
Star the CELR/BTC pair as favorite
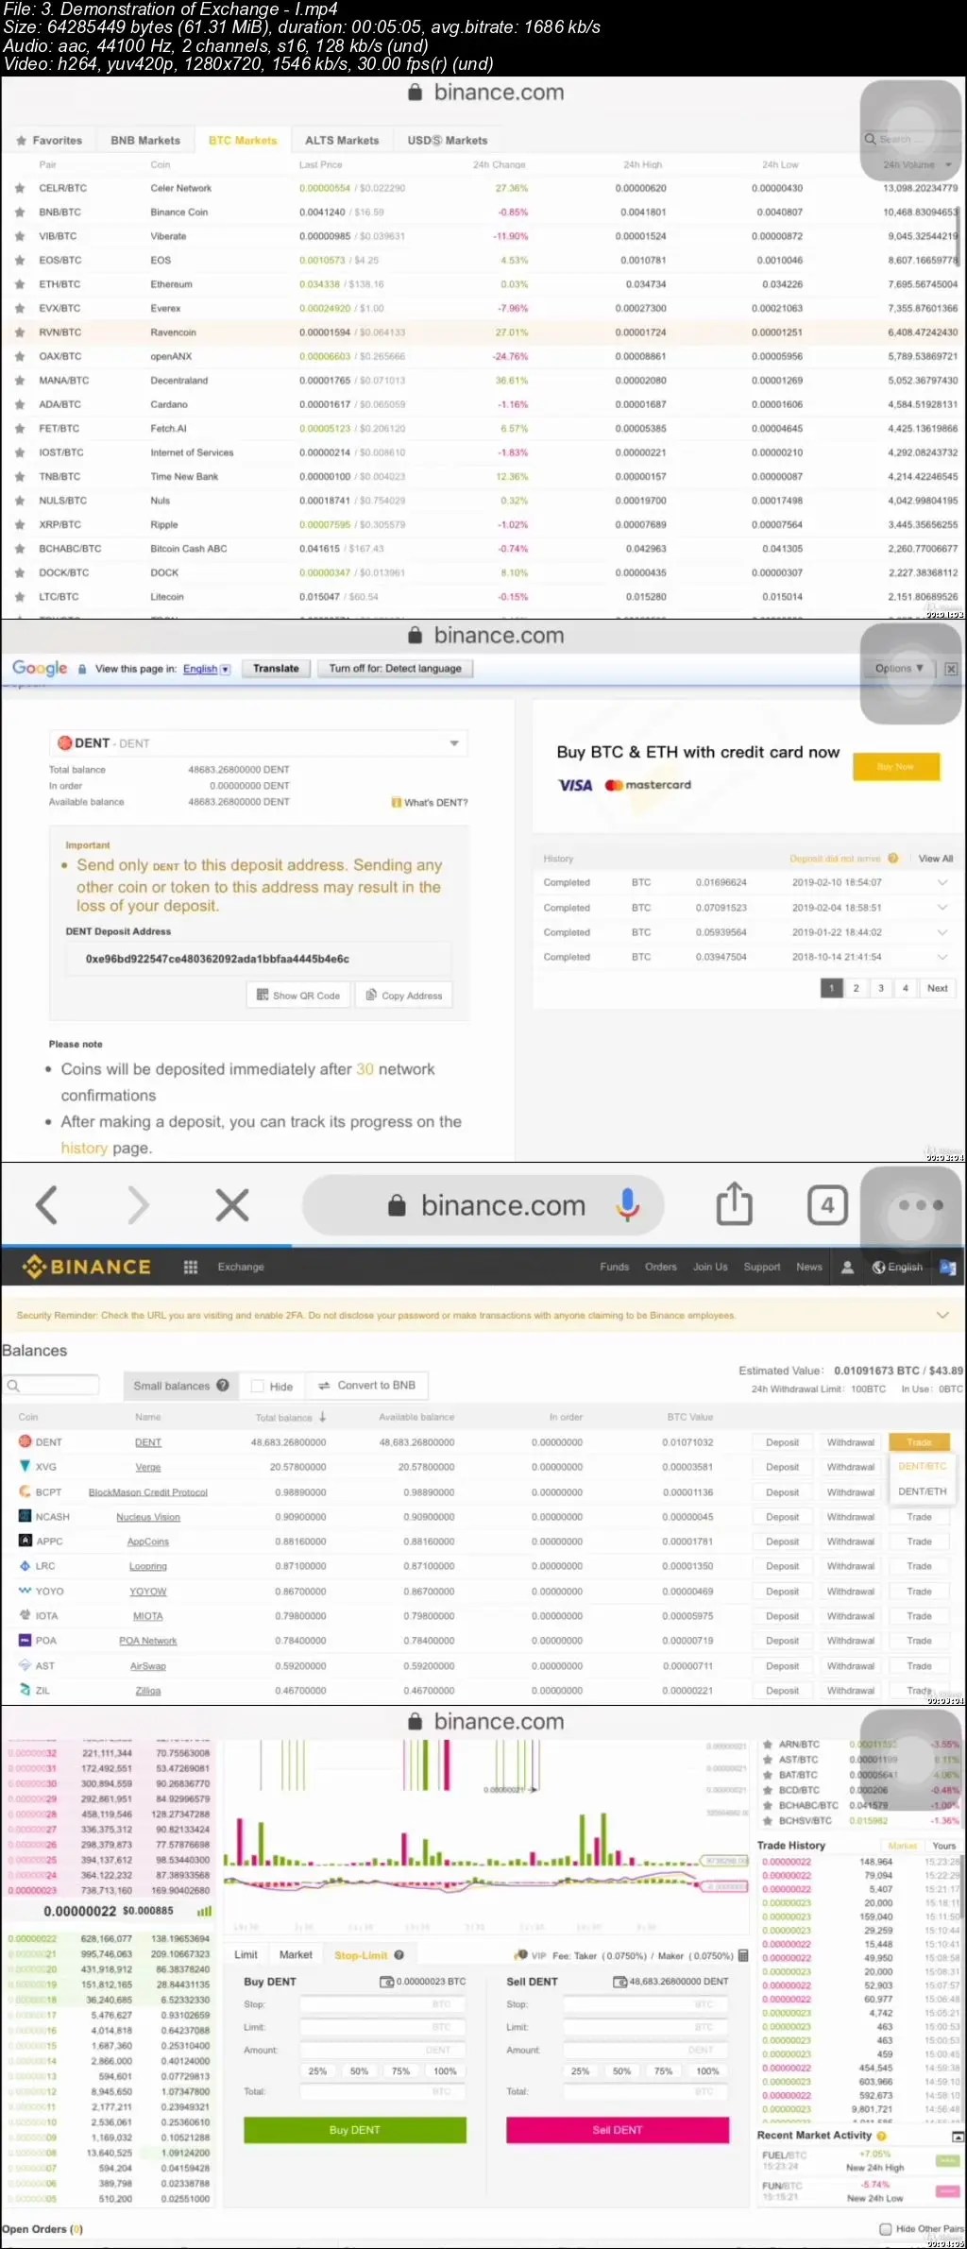point(20,189)
